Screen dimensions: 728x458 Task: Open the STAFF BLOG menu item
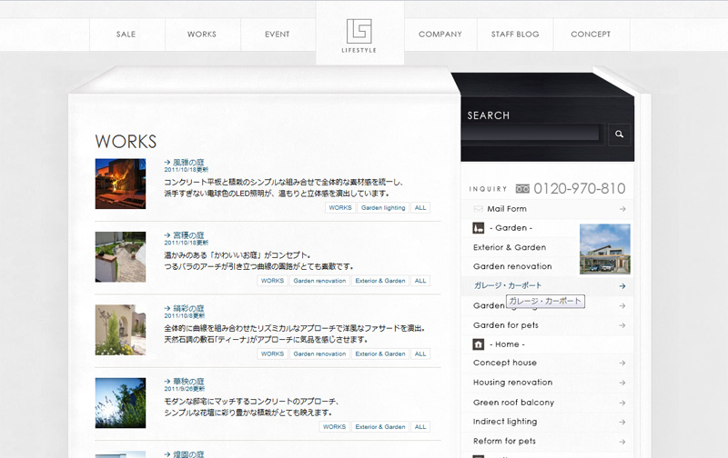tap(515, 35)
